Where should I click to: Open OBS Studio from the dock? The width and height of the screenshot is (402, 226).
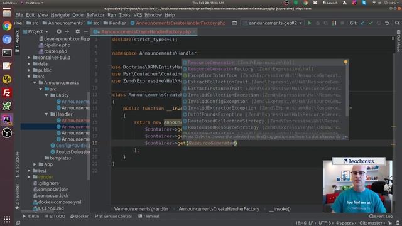pos(7,132)
